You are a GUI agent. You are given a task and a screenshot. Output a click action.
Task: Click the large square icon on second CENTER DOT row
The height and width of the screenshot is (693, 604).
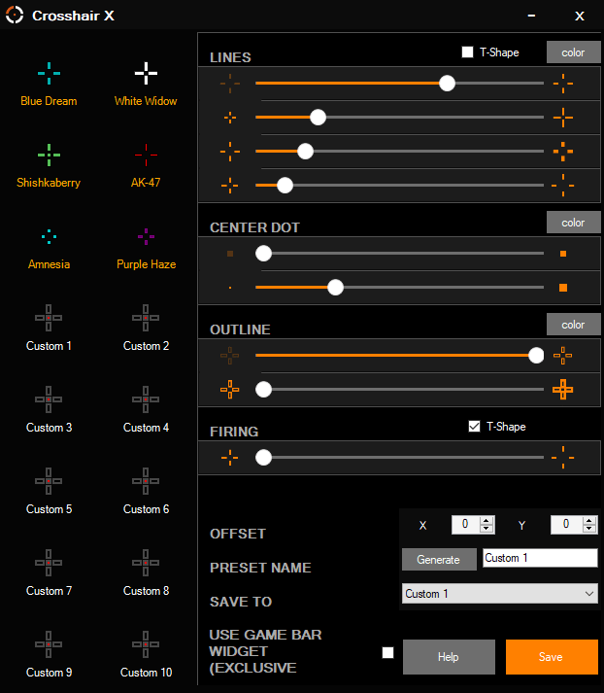[x=563, y=288]
